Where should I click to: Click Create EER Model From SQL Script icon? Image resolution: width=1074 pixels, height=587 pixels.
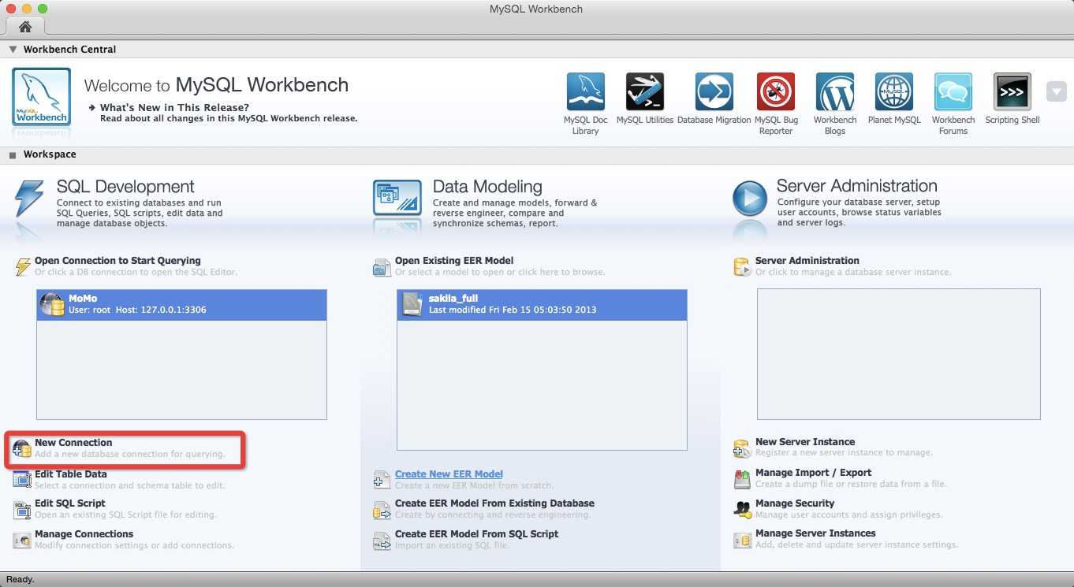coord(382,540)
